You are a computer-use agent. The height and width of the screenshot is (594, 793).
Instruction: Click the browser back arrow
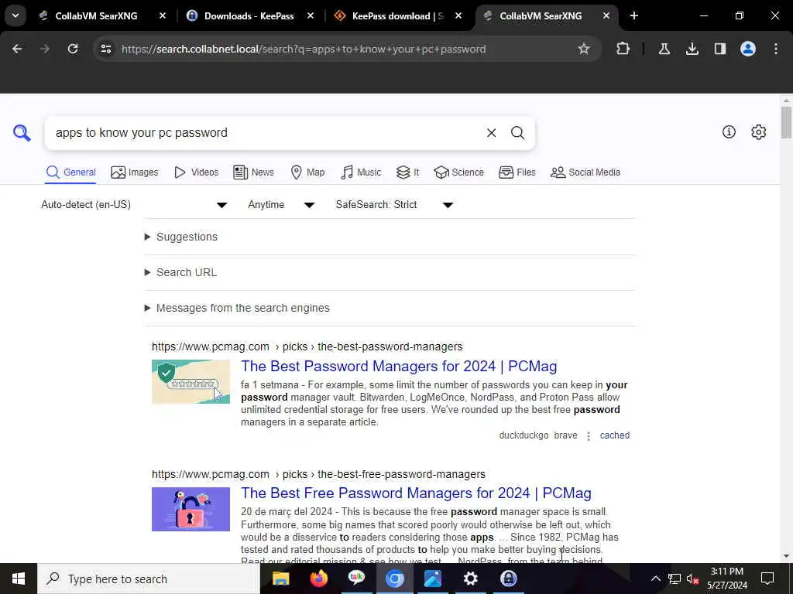[17, 49]
